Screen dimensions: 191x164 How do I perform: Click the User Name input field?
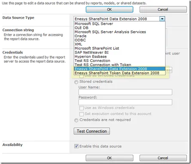coord(125,92)
